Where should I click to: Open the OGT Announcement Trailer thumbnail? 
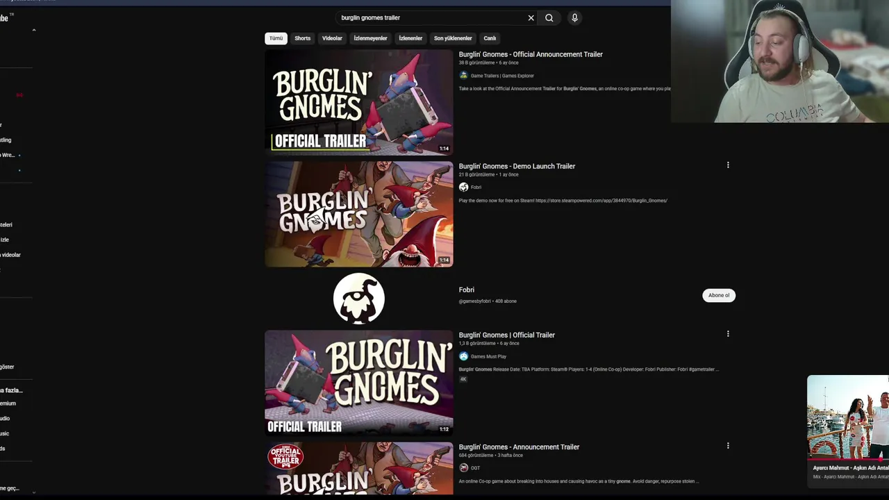[359, 469]
